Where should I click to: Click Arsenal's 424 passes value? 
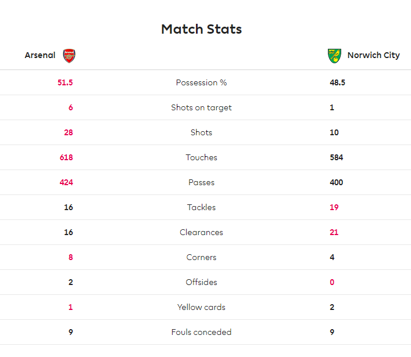[66, 182]
